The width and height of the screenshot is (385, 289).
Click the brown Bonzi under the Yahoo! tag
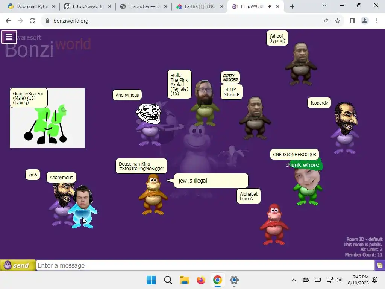click(x=301, y=64)
